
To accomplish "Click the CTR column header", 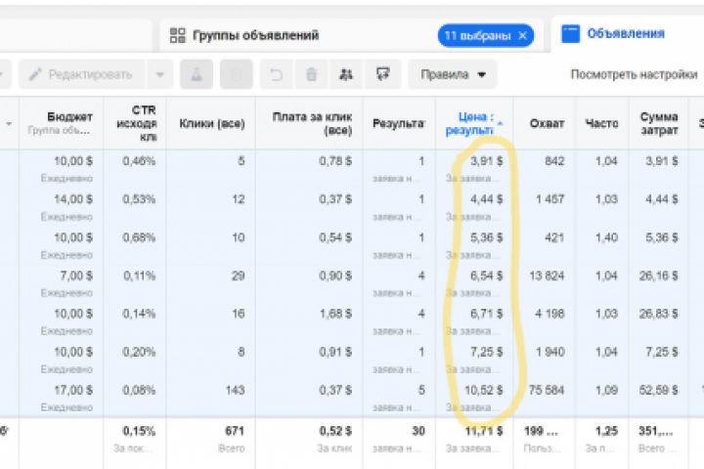I will click(x=136, y=123).
